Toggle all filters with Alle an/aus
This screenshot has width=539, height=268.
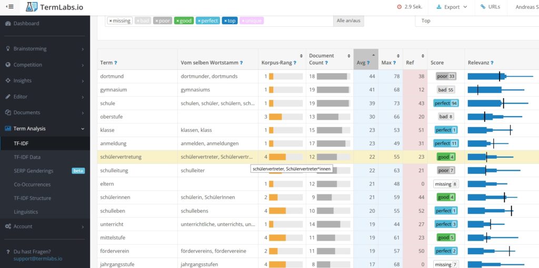(348, 20)
